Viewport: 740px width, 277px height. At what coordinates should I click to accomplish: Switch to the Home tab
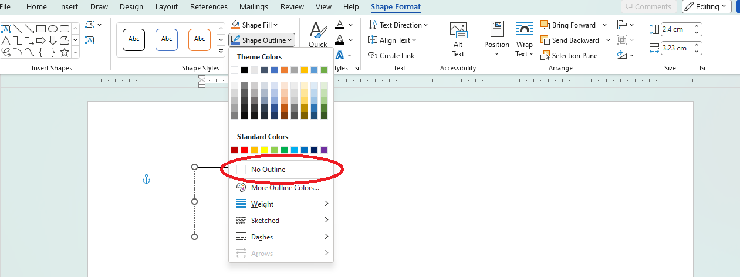36,7
